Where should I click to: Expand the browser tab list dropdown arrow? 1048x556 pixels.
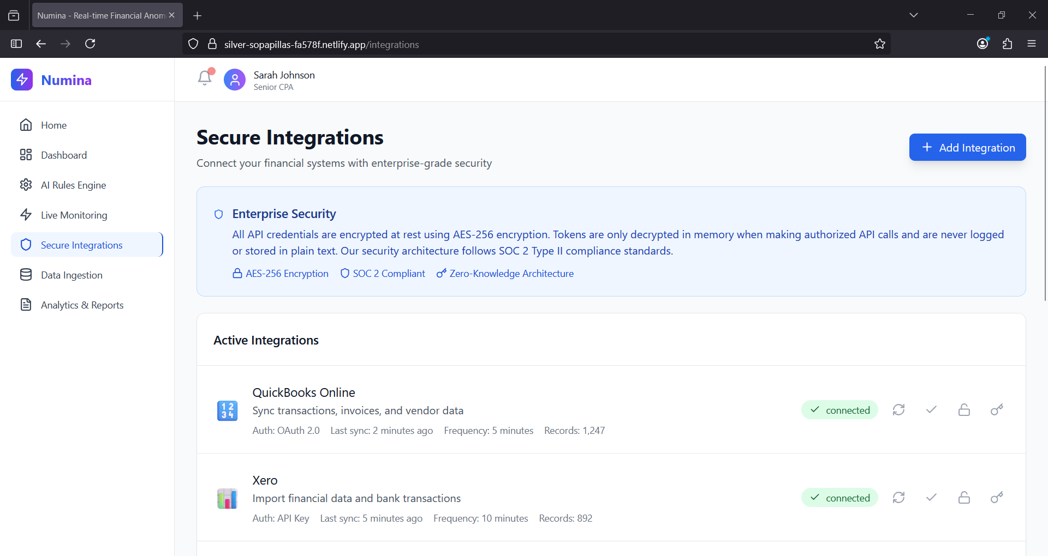[913, 15]
